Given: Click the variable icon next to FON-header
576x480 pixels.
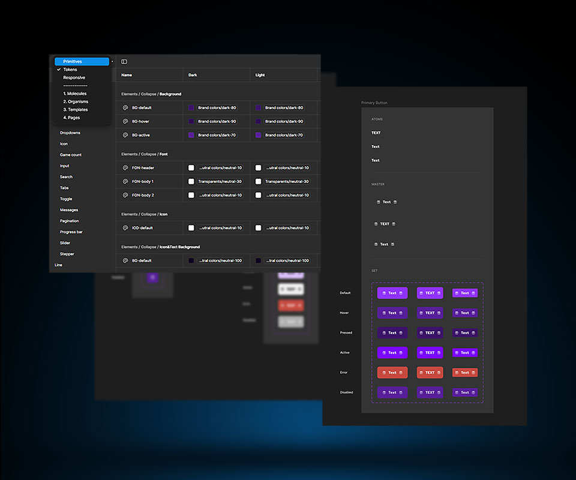Looking at the screenshot, I should (x=125, y=168).
